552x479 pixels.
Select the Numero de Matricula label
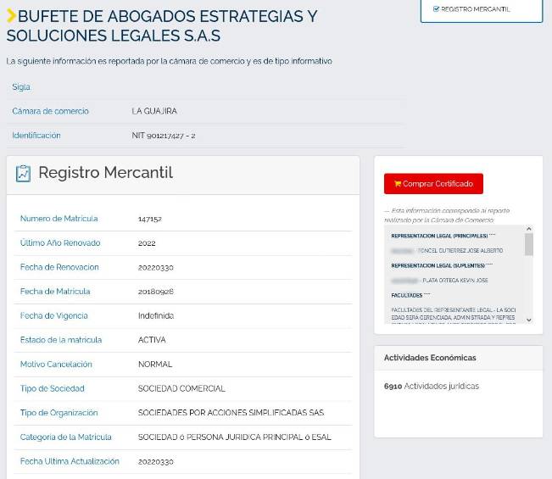(x=59, y=219)
